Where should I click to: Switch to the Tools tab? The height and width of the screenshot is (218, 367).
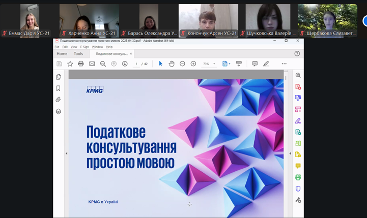point(78,53)
